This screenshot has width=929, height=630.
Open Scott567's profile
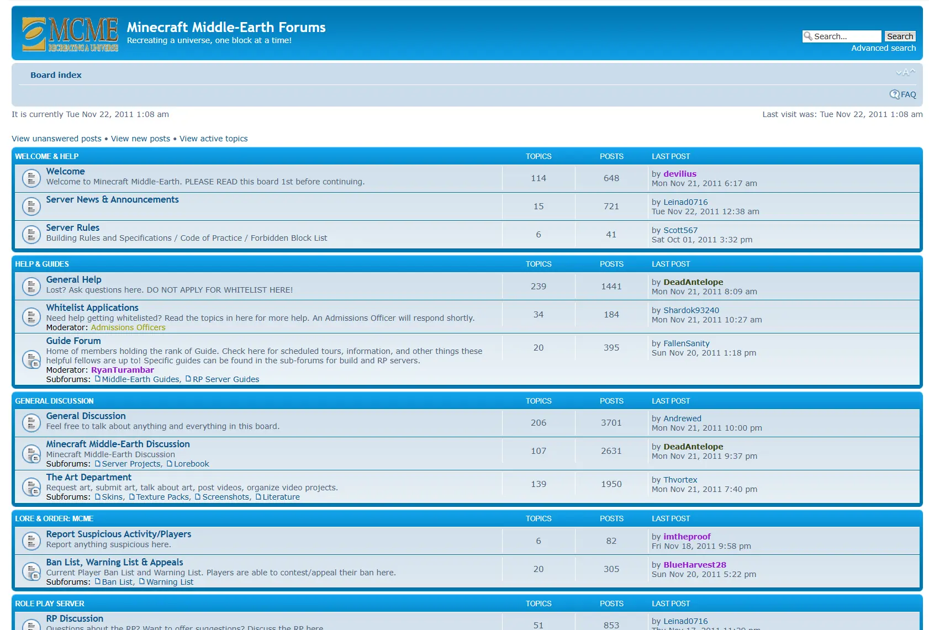coord(680,230)
